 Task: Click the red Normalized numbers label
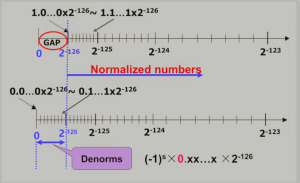click(x=146, y=69)
